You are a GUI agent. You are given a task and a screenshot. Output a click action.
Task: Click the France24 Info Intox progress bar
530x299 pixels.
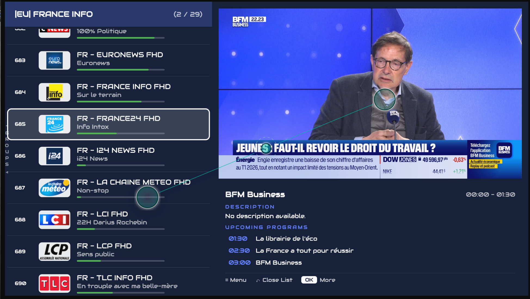(x=121, y=133)
